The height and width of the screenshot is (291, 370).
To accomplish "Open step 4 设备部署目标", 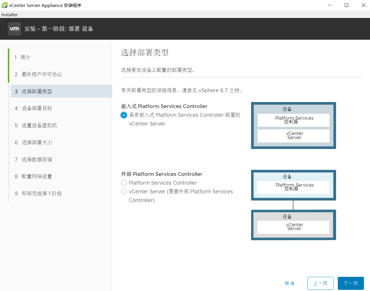I will 61,108.
